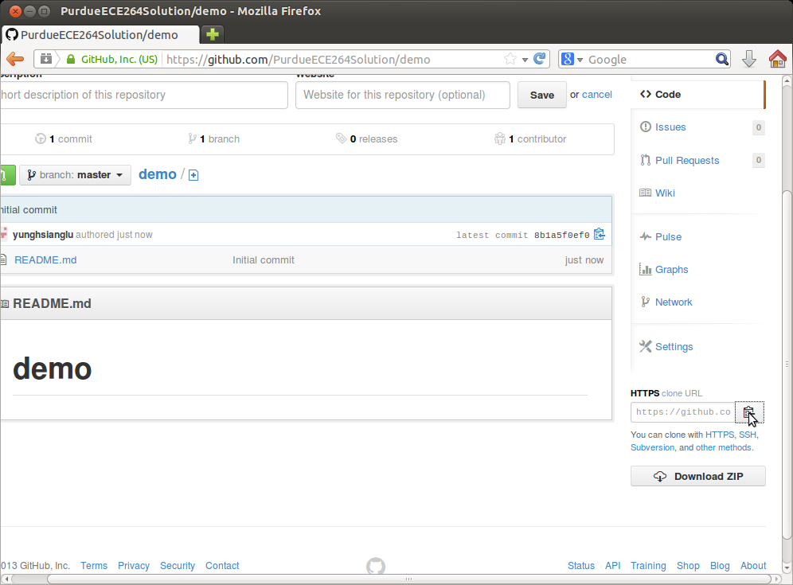Open the Issues section in sidebar

[670, 127]
